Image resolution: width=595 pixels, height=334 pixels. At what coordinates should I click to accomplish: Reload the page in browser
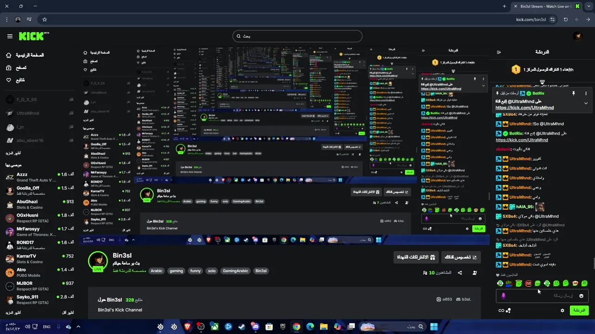(x=566, y=19)
